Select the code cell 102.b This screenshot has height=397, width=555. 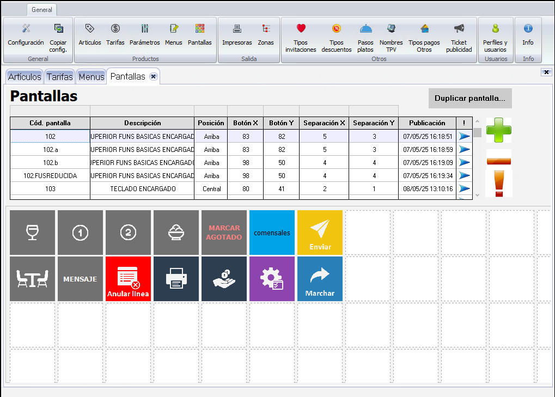50,162
